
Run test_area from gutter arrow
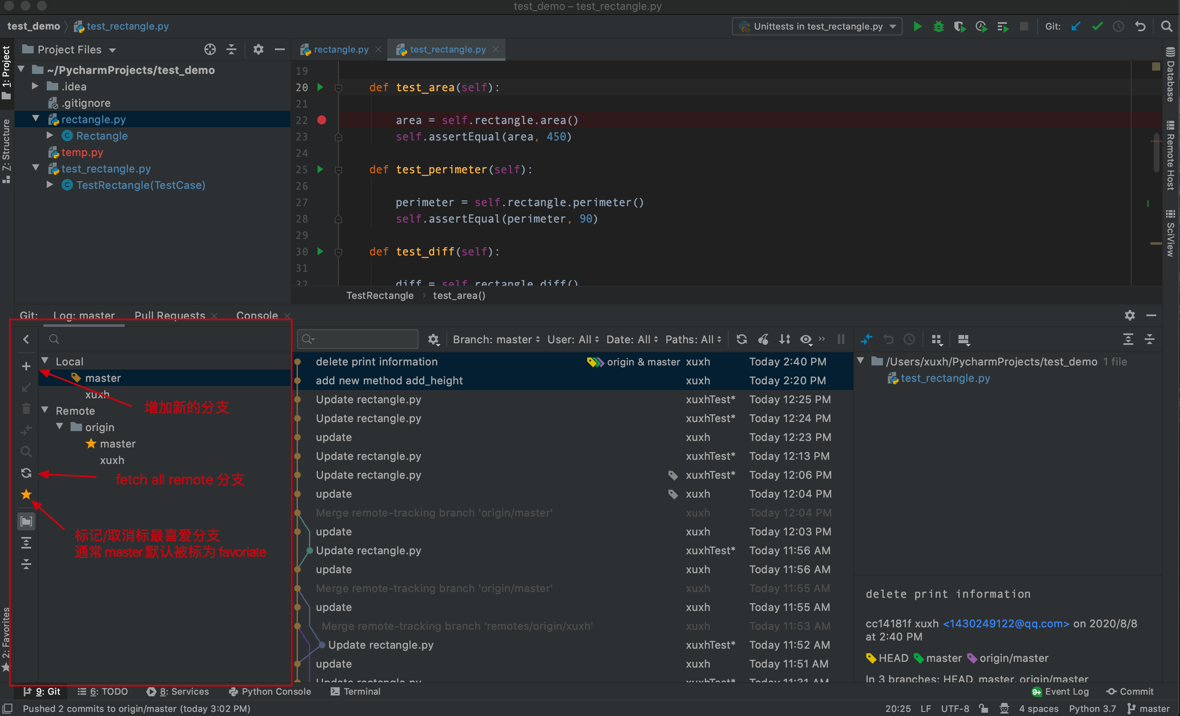point(320,87)
